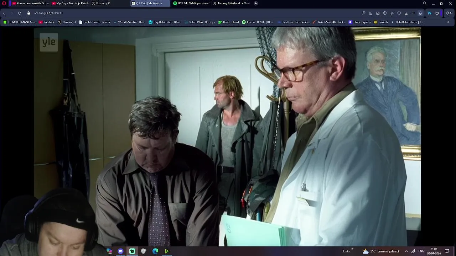Open the notification center icon

point(447,251)
